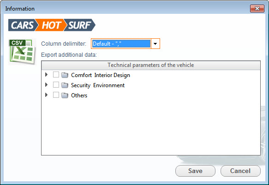Select the Security Environment label
This screenshot has height=185, width=269.
pos(98,85)
